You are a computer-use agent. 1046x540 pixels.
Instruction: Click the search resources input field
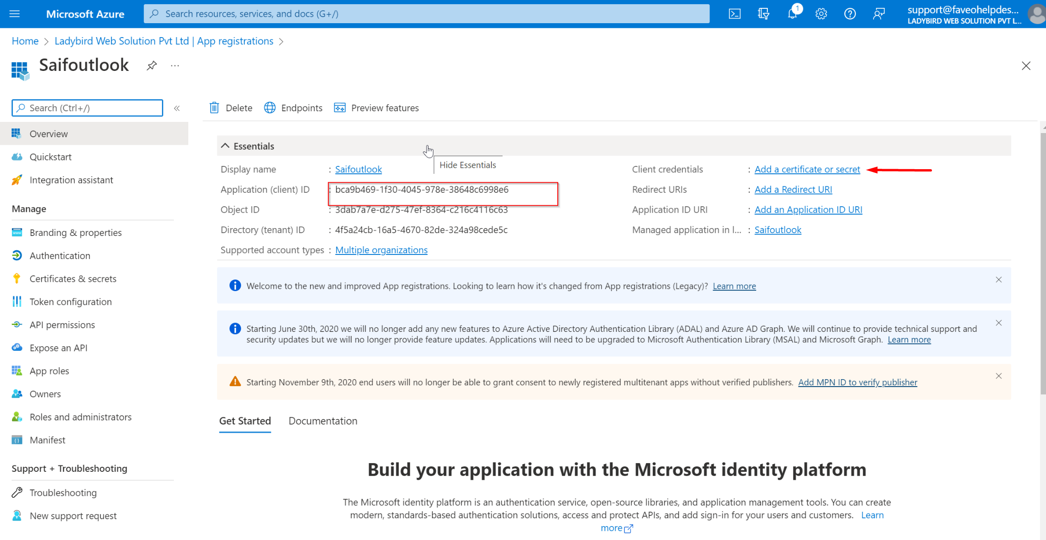[427, 13]
